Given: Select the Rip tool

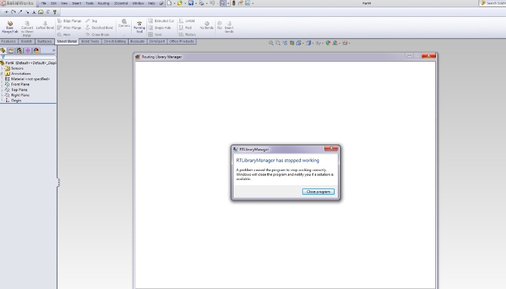Looking at the screenshot, I should click(x=219, y=25).
